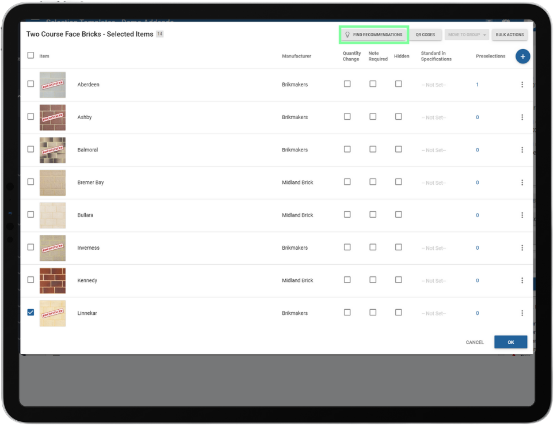Open the three-dot menu for Ashby
554x426 pixels.
tap(522, 117)
